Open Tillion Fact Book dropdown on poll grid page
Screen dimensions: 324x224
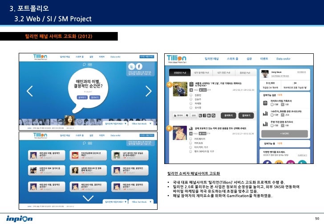pos(142,202)
